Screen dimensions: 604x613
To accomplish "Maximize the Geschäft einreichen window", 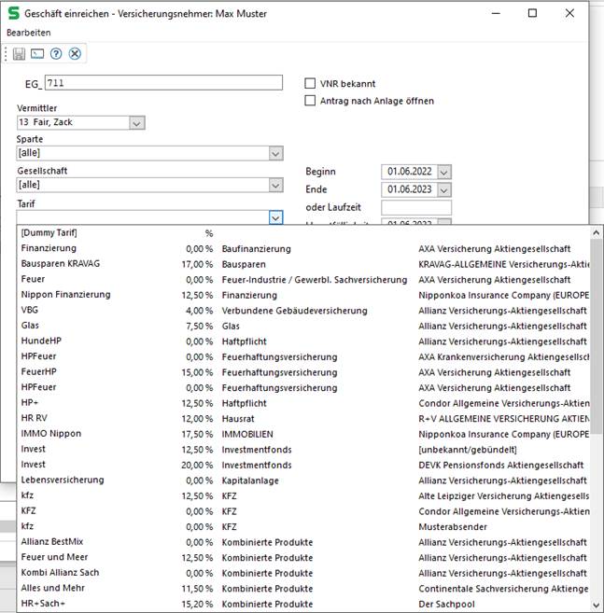I will pos(532,13).
